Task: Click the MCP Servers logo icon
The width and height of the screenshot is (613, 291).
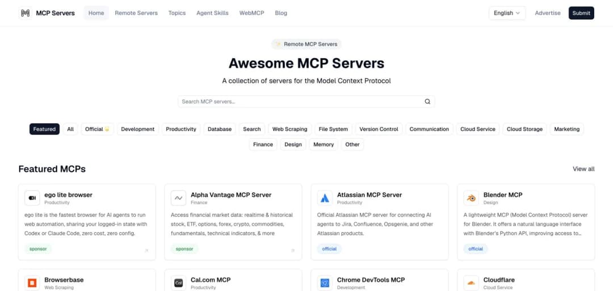Action: (25, 13)
